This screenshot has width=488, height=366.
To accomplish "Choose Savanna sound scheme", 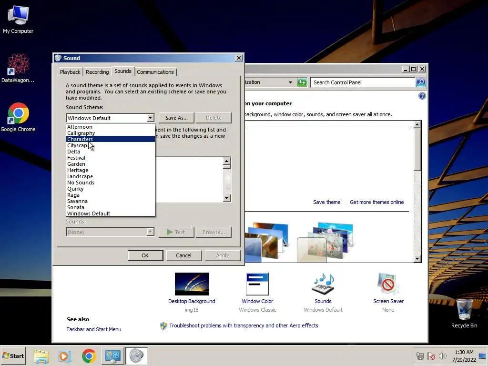I will pos(111,202).
